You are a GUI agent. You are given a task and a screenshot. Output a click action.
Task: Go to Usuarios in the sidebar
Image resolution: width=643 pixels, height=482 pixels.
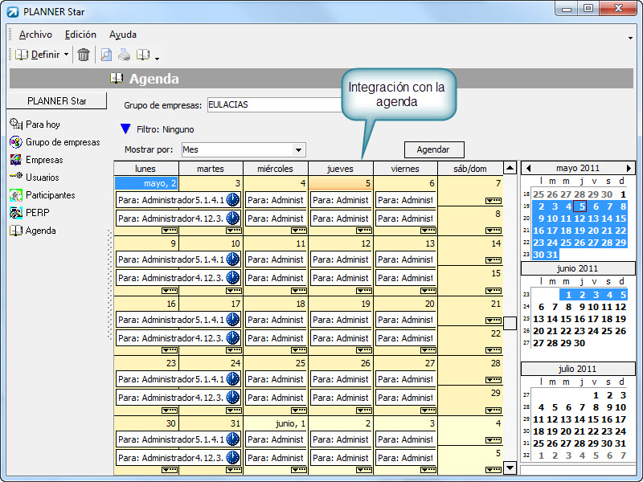(42, 178)
